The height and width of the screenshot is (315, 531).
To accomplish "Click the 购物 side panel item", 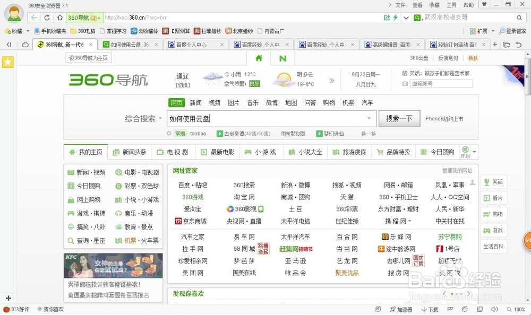I will [493, 214].
